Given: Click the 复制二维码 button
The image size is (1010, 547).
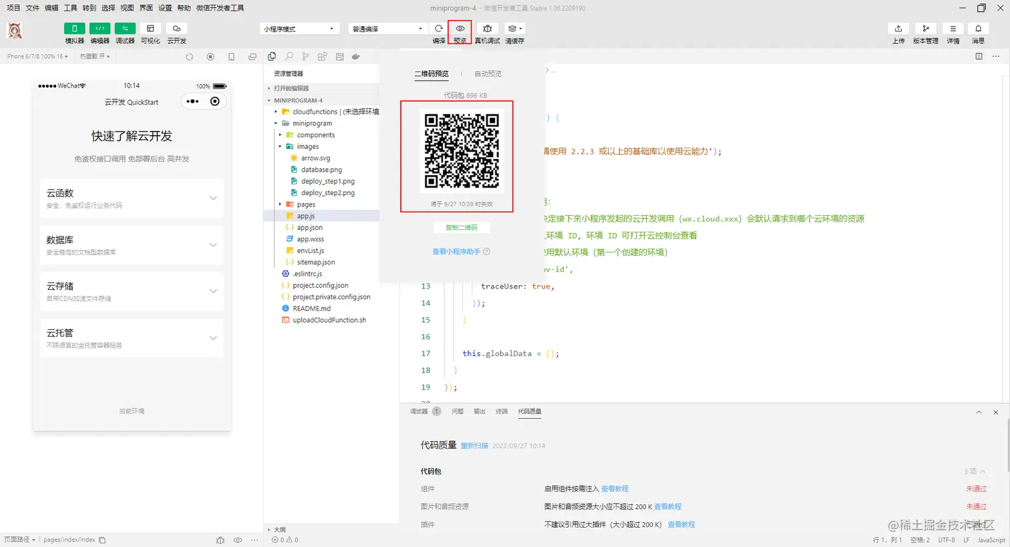Looking at the screenshot, I should point(462,228).
